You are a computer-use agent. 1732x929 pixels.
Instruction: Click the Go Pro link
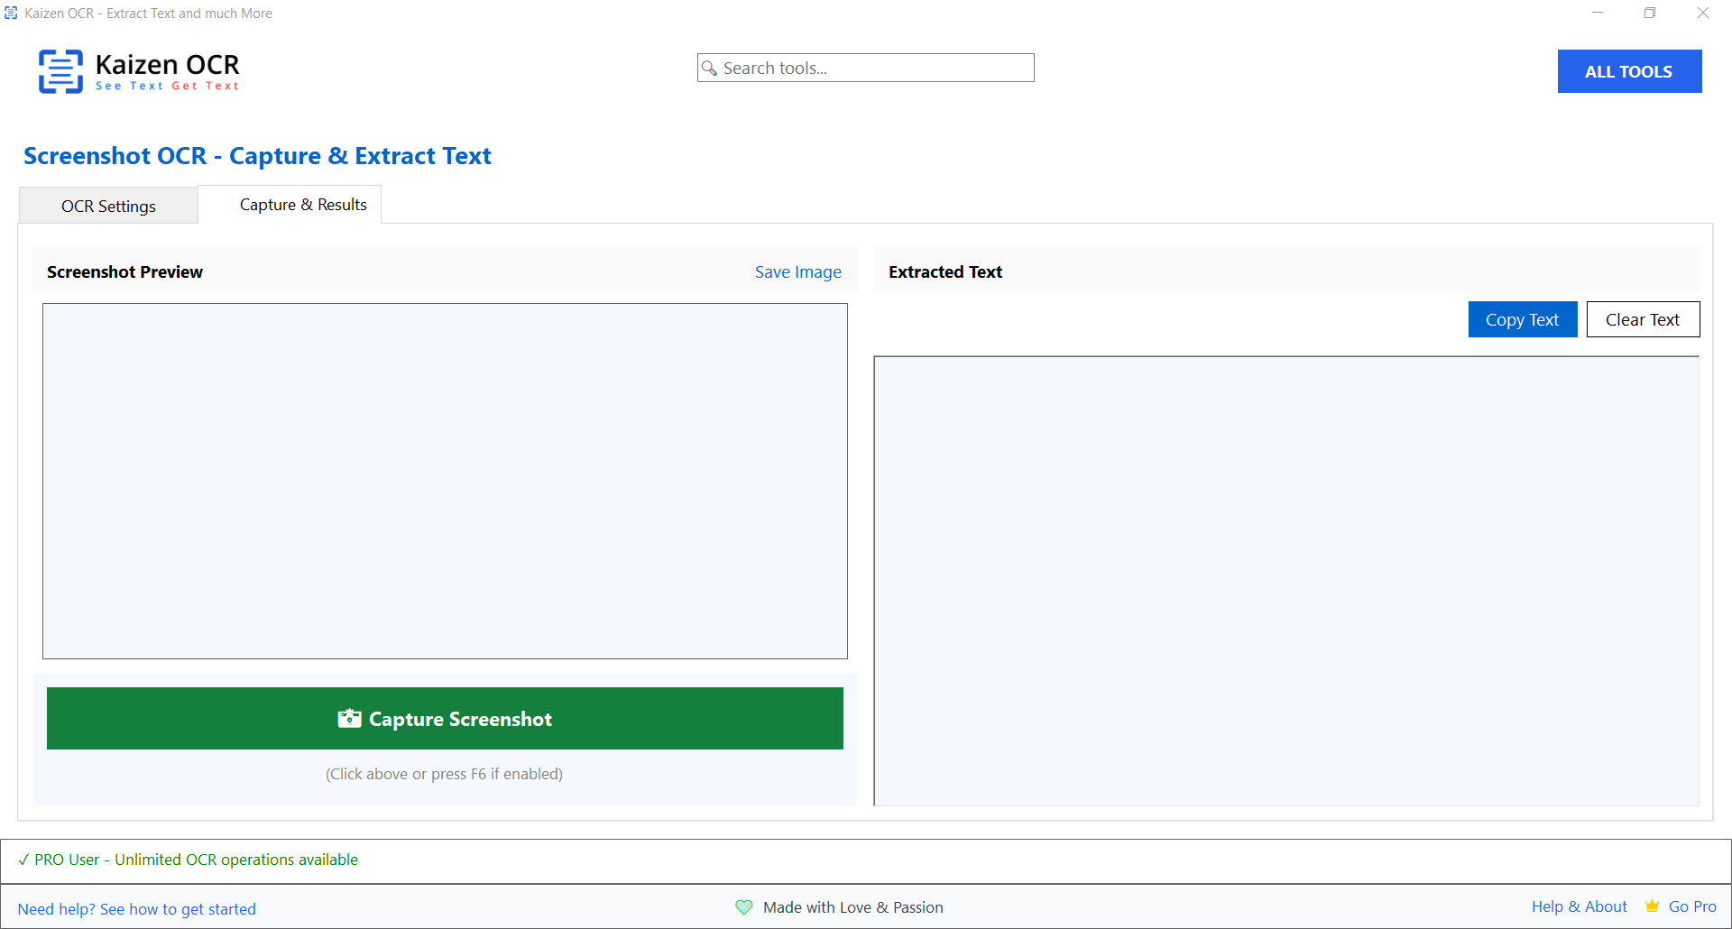[x=1691, y=906]
